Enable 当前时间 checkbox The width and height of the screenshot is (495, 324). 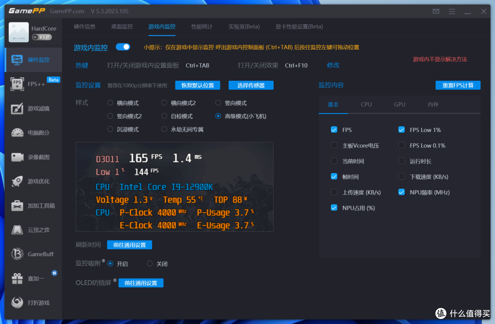(x=334, y=161)
